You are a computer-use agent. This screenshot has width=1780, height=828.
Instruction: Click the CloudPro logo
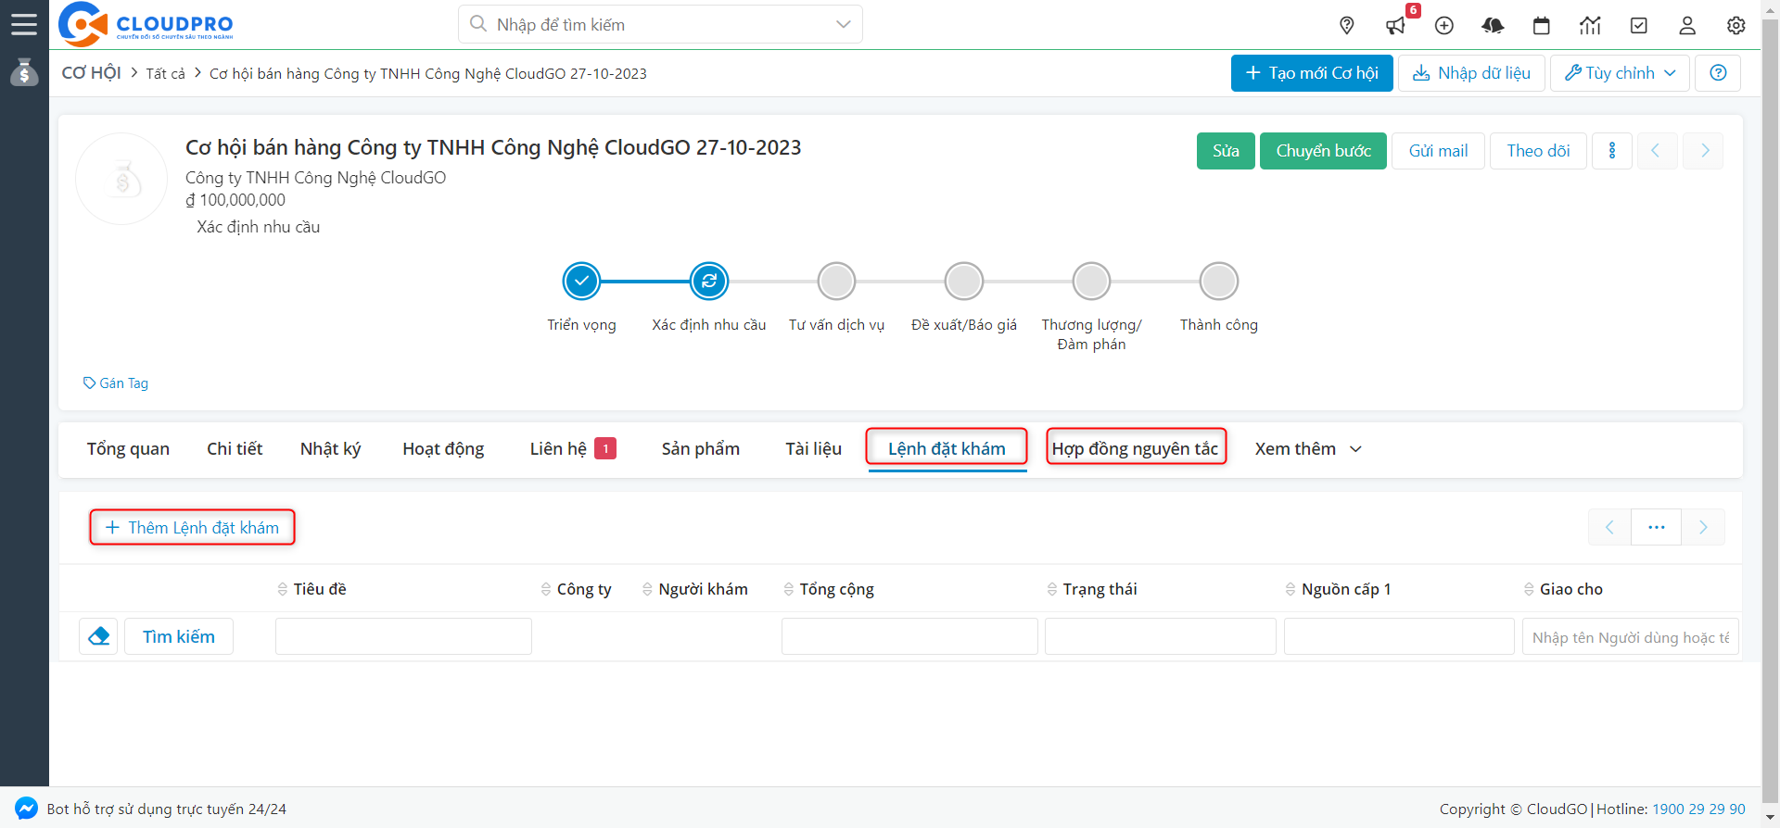click(x=146, y=24)
